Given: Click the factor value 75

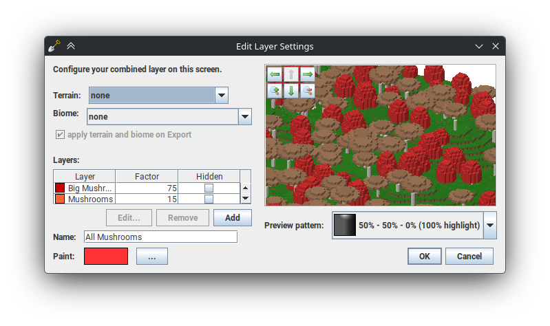Looking at the screenshot, I should [x=147, y=188].
